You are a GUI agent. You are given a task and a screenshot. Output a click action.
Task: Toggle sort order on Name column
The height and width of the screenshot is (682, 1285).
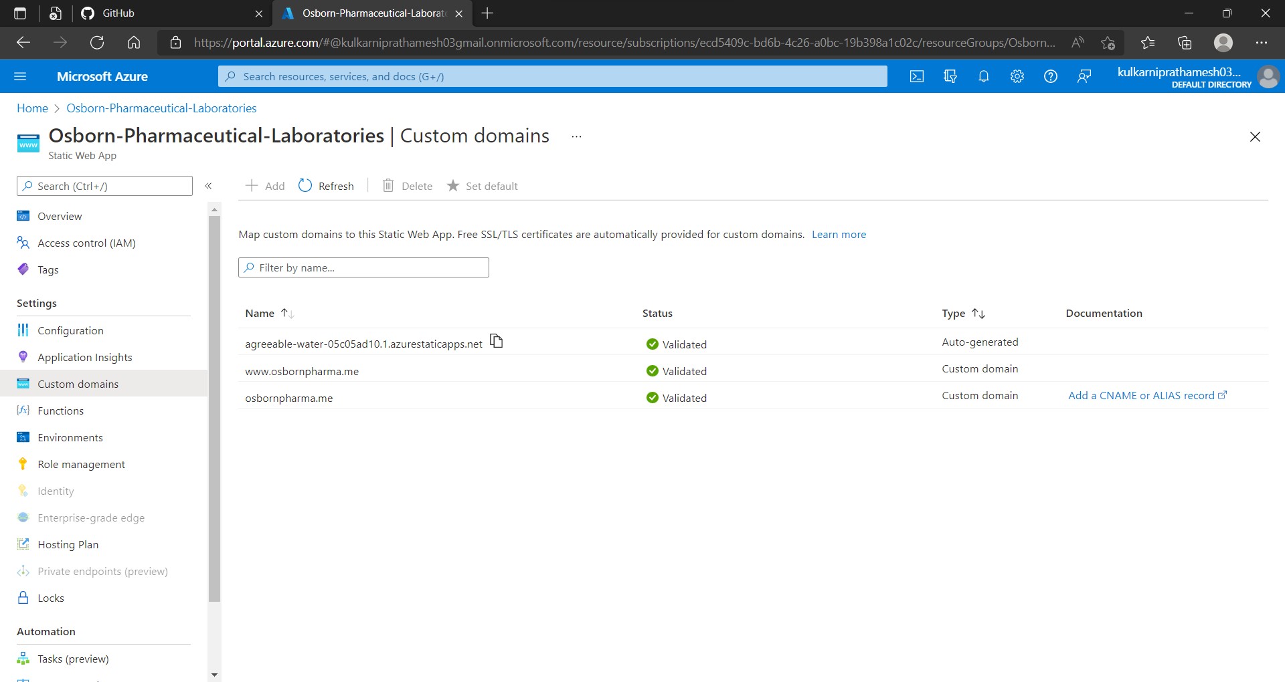point(286,313)
